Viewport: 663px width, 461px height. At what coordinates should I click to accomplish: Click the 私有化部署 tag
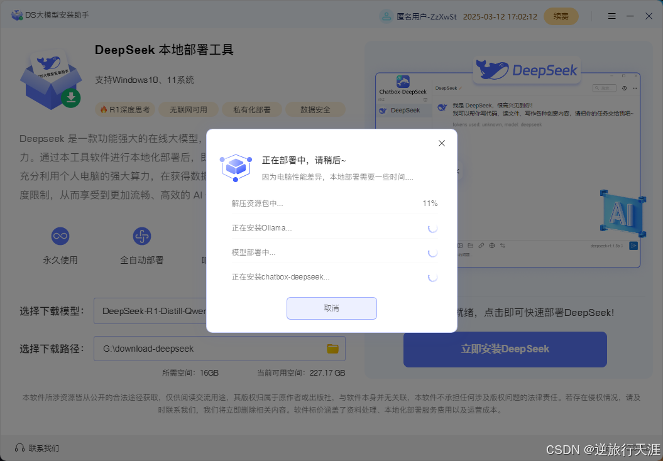click(251, 110)
